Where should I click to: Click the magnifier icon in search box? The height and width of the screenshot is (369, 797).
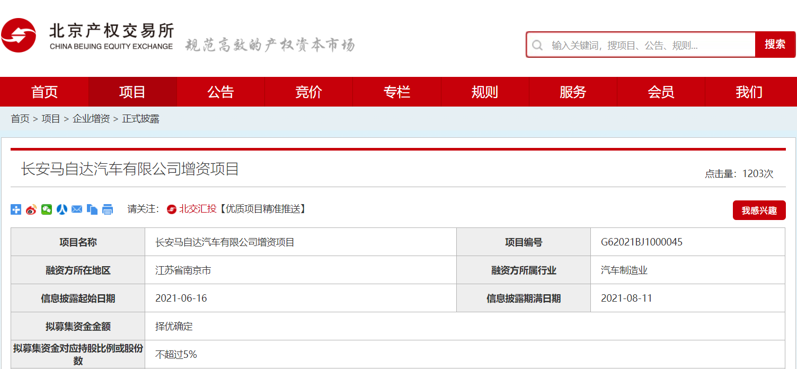coord(537,45)
